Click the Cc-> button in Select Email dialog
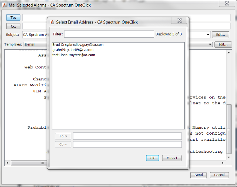The width and height of the screenshot is (237, 187). [x=63, y=144]
